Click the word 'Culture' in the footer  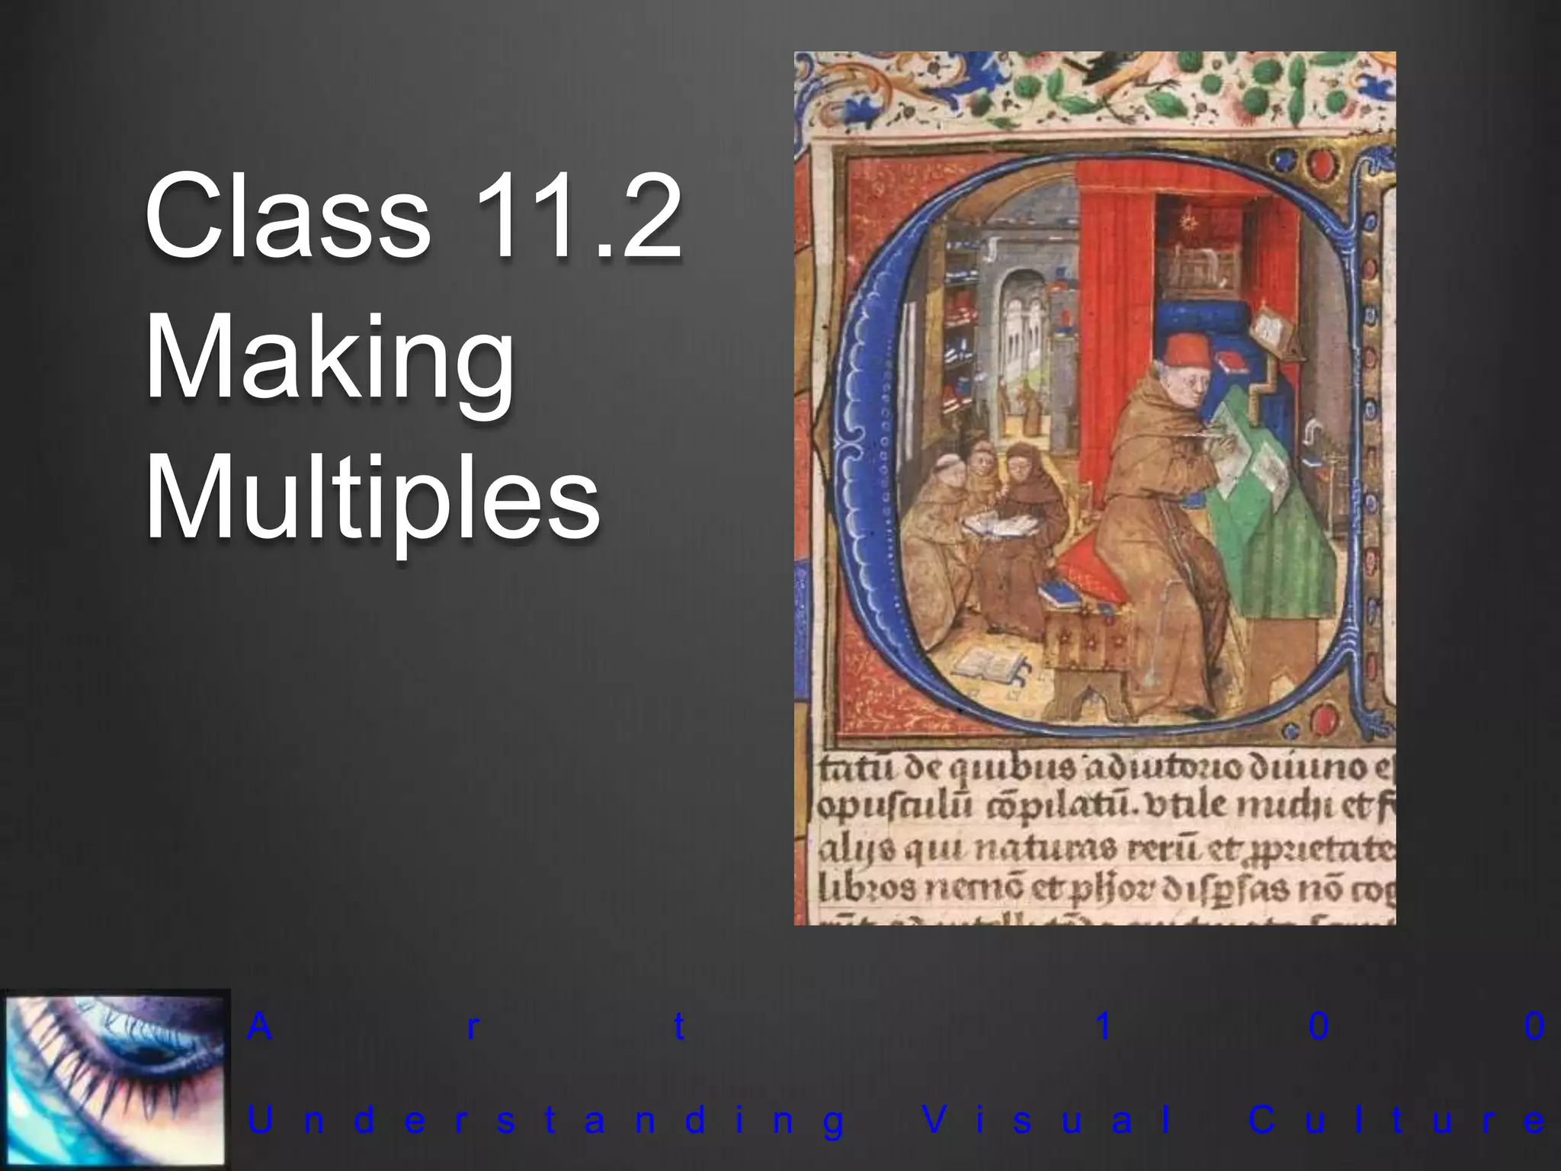1396,1121
